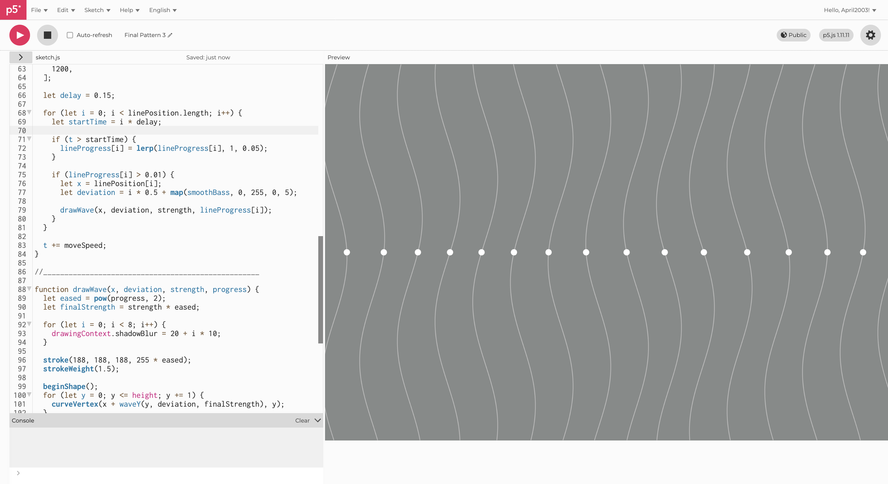The image size is (888, 484).
Task: Clear the console output
Action: tap(302, 420)
